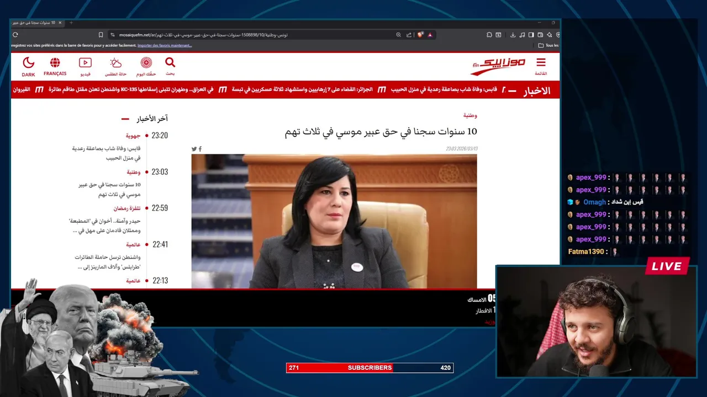
Task: Click the article headline about عبير موسي
Action: tap(381, 132)
